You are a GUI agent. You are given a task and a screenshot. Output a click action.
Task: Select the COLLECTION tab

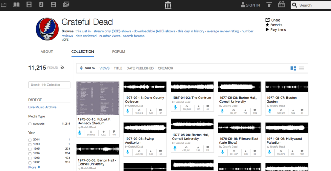pos(82,52)
